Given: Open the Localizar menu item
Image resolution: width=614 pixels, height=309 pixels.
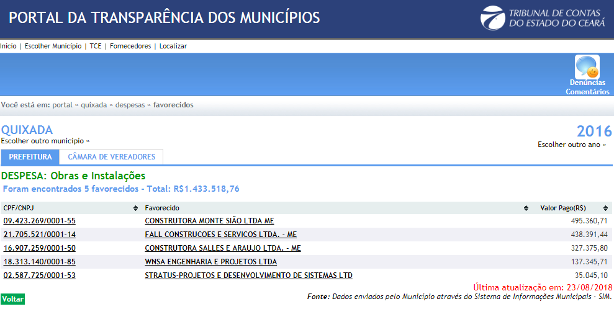Looking at the screenshot, I should 173,46.
